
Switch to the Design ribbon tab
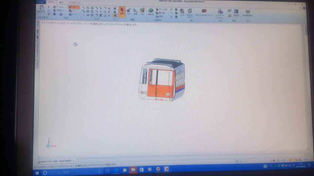(x=51, y=2)
